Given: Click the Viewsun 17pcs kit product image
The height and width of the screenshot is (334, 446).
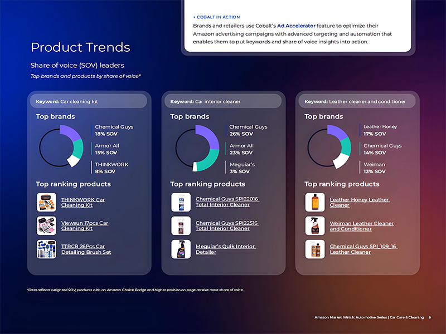Looking at the screenshot, I should 46,226.
